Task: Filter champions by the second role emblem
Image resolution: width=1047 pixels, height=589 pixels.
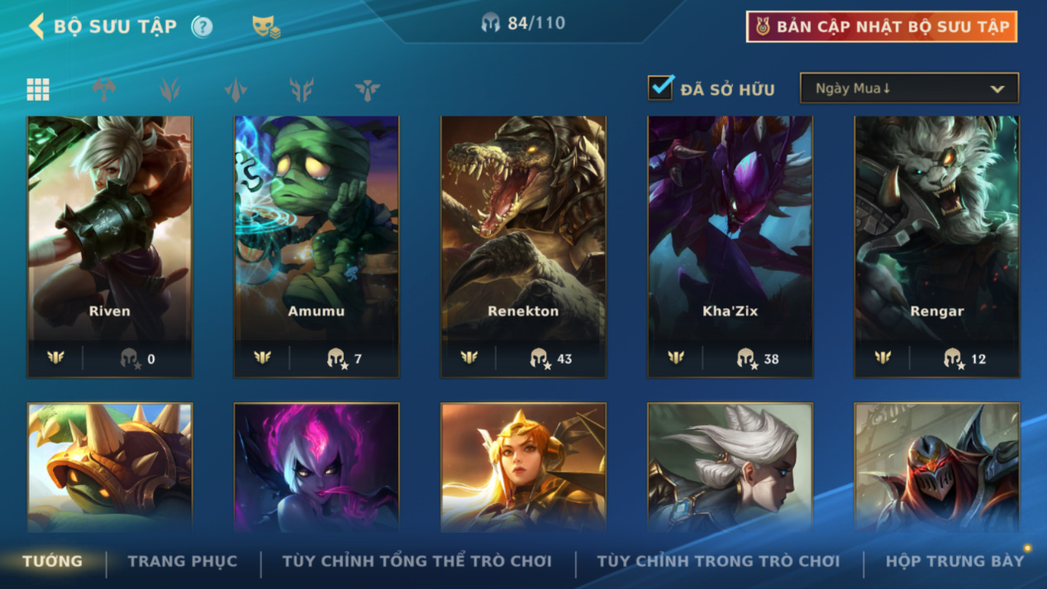Action: tap(170, 89)
